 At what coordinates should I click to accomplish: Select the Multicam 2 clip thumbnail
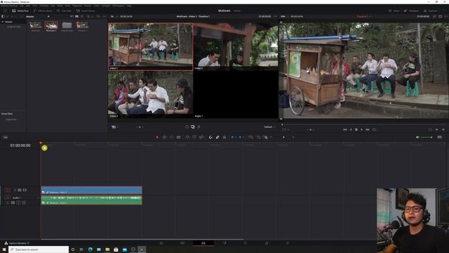click(51, 26)
